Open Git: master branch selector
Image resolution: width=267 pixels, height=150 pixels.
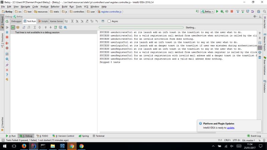point(248,140)
